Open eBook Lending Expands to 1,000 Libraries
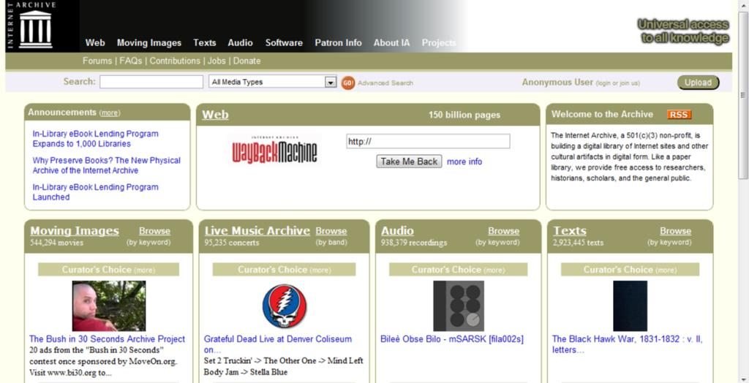This screenshot has width=749, height=383. (96, 139)
